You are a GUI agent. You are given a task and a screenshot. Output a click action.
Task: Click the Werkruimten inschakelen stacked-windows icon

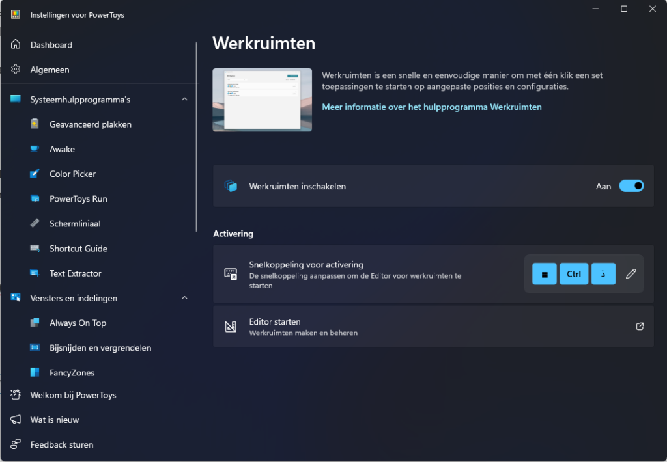tap(231, 185)
